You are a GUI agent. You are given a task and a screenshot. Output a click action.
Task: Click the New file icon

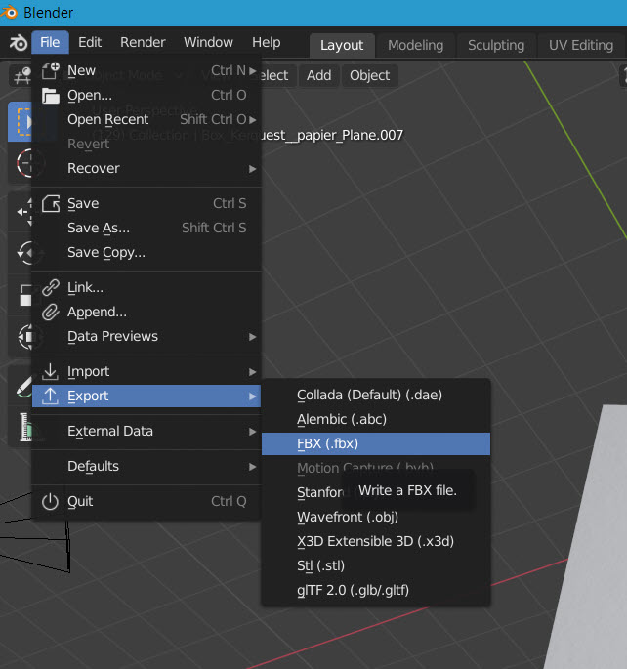pos(51,71)
